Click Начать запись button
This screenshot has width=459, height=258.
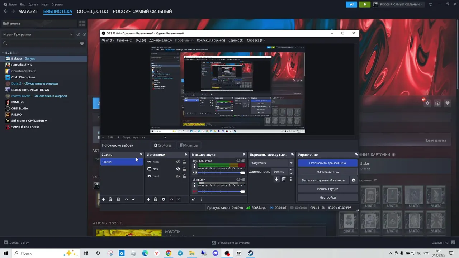coord(327,172)
